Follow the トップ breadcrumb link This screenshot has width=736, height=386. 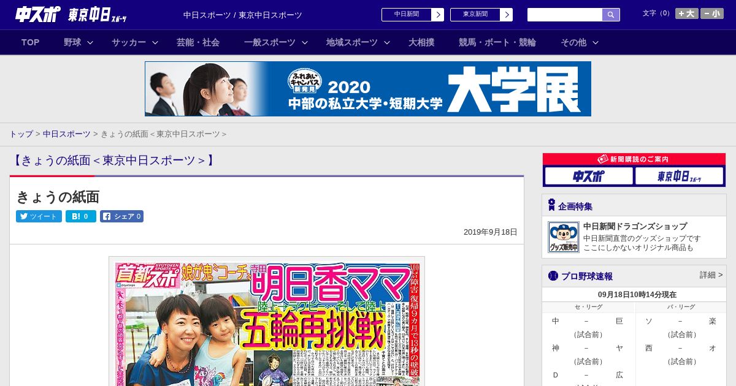click(x=21, y=134)
